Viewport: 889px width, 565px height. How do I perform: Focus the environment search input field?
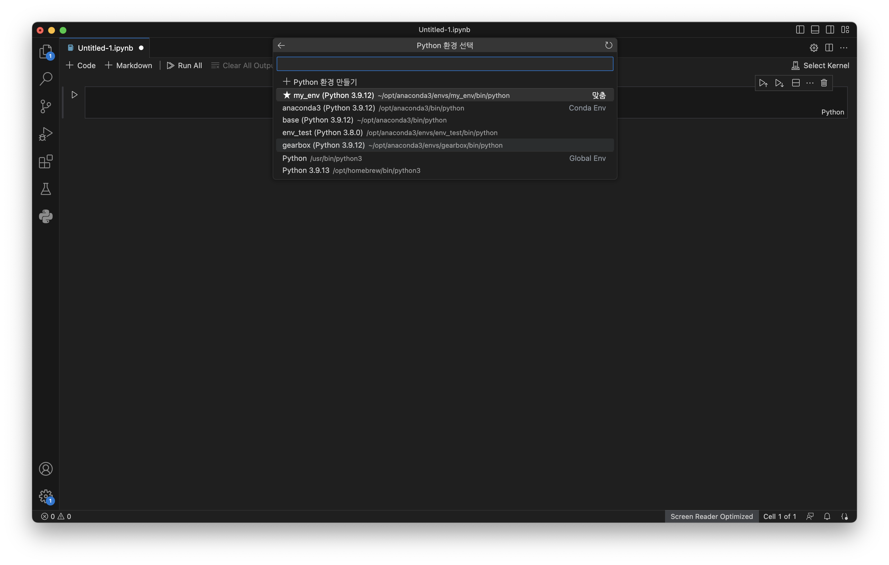tap(444, 64)
